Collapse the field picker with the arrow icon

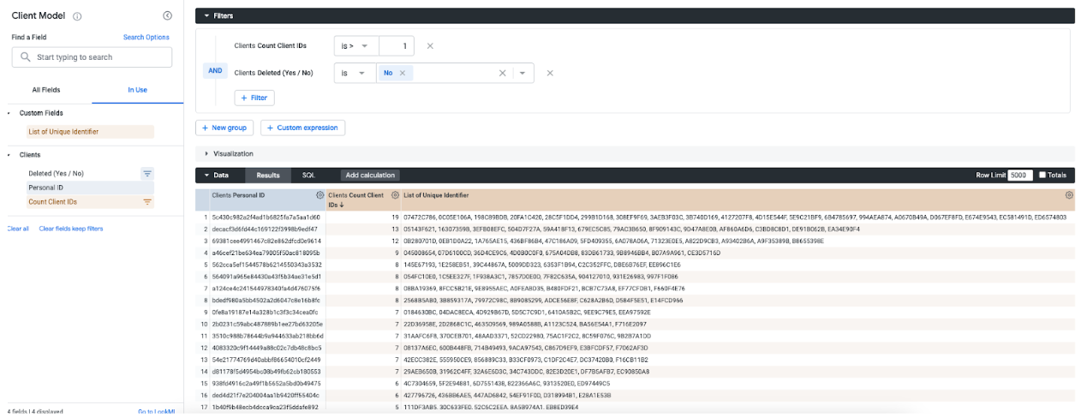coord(167,16)
